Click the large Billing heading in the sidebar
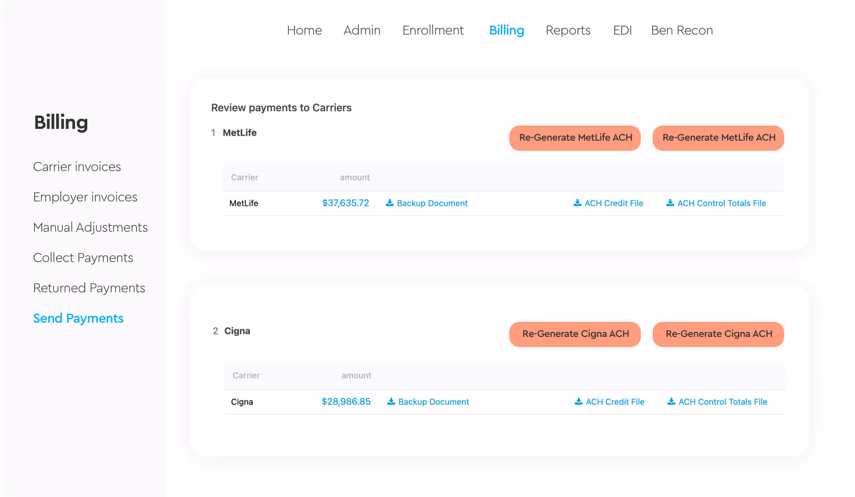855x497 pixels. coord(61,123)
